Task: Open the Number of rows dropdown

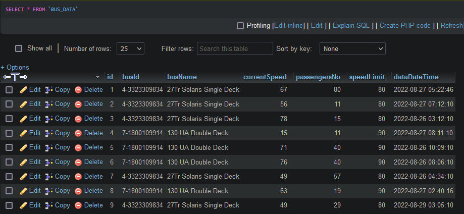Action: (x=130, y=48)
